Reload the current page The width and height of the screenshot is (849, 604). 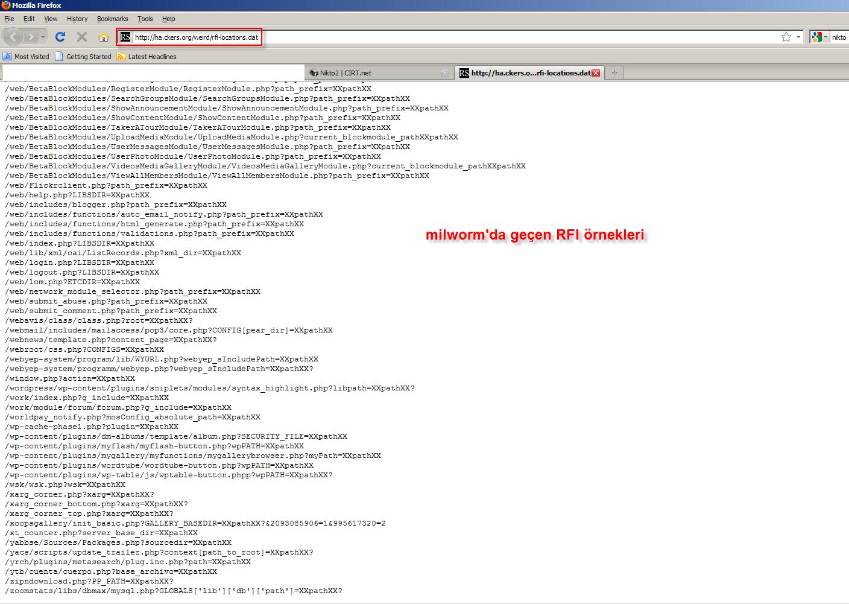tap(60, 37)
